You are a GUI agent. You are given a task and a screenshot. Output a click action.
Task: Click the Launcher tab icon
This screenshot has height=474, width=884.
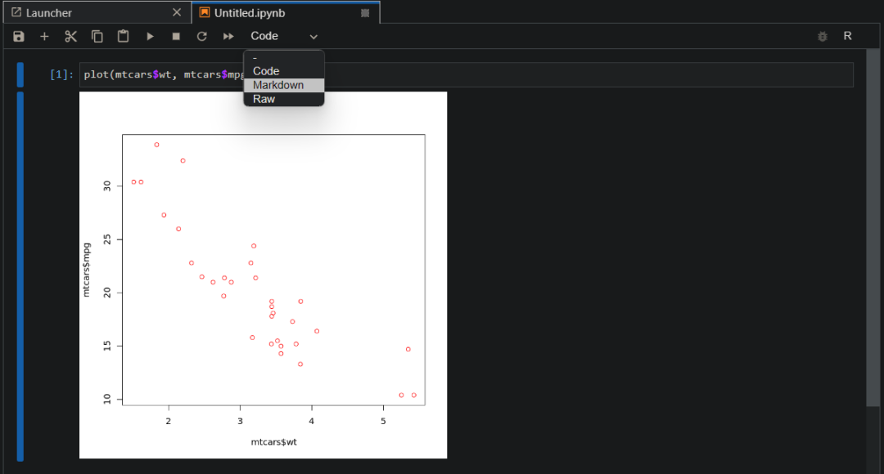pos(16,12)
